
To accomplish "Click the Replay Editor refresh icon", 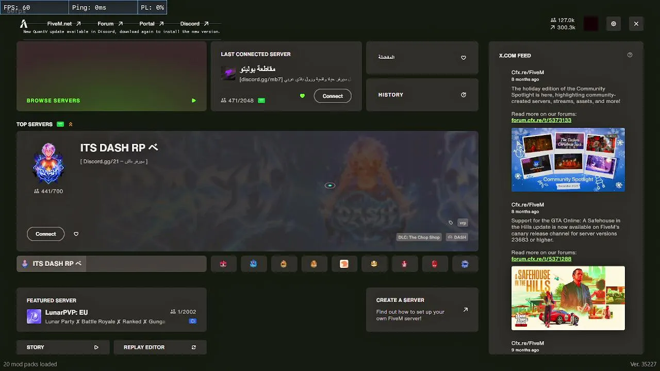I will (x=194, y=347).
